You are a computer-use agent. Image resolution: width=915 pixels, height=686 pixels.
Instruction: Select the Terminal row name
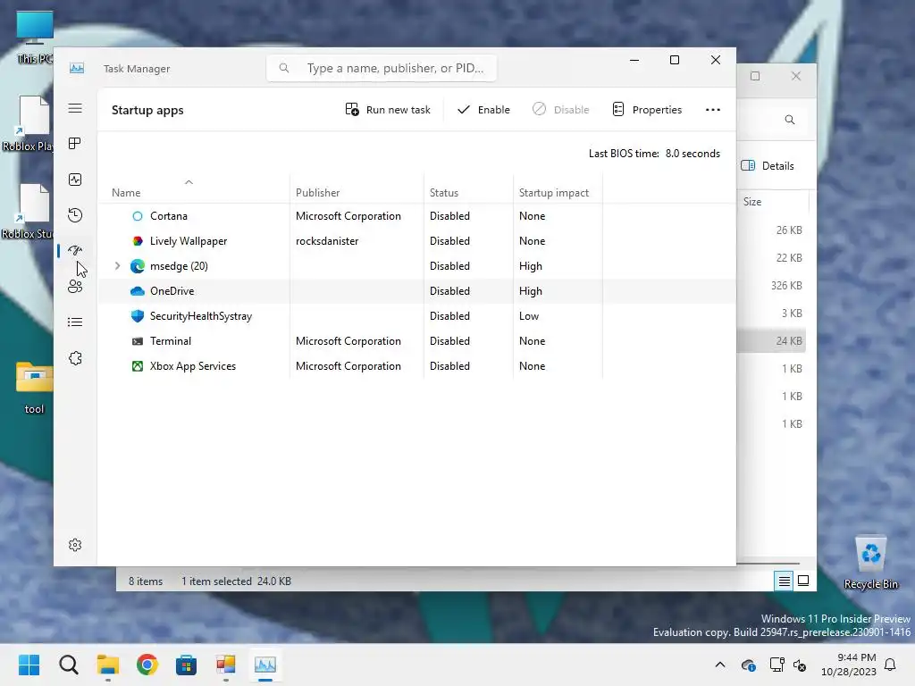tap(171, 341)
